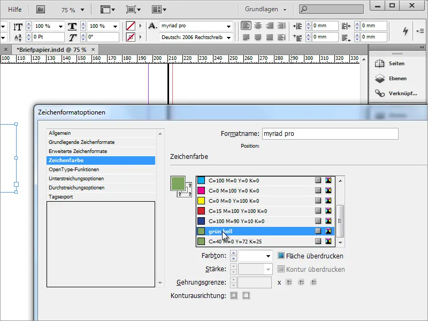Open the Hilfe menu
This screenshot has width=428, height=321.
tap(15, 10)
